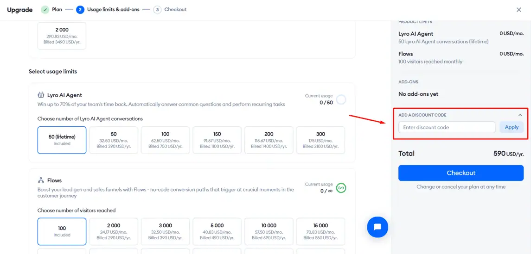Select 100 visitors reached Included option

pos(62,231)
